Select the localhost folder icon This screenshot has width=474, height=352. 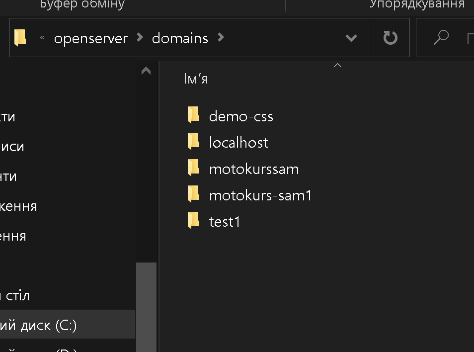tap(193, 142)
